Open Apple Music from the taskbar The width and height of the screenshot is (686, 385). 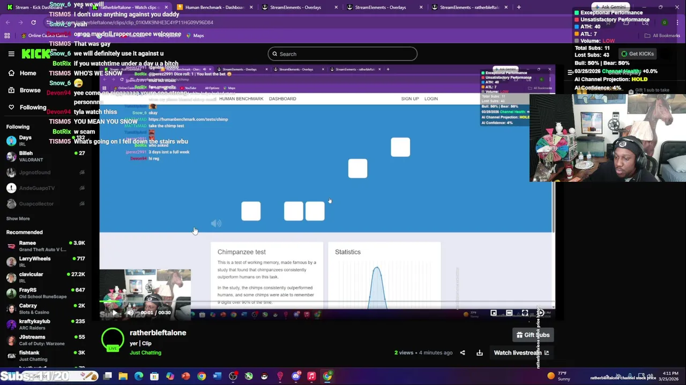[x=311, y=376]
